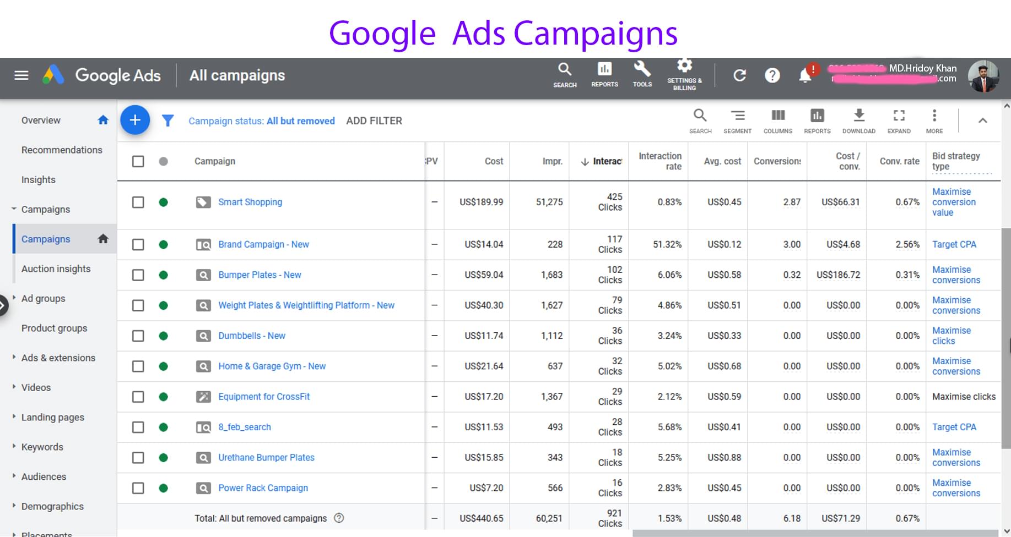Open the More three-dot menu
The image size is (1011, 537).
[x=934, y=121]
